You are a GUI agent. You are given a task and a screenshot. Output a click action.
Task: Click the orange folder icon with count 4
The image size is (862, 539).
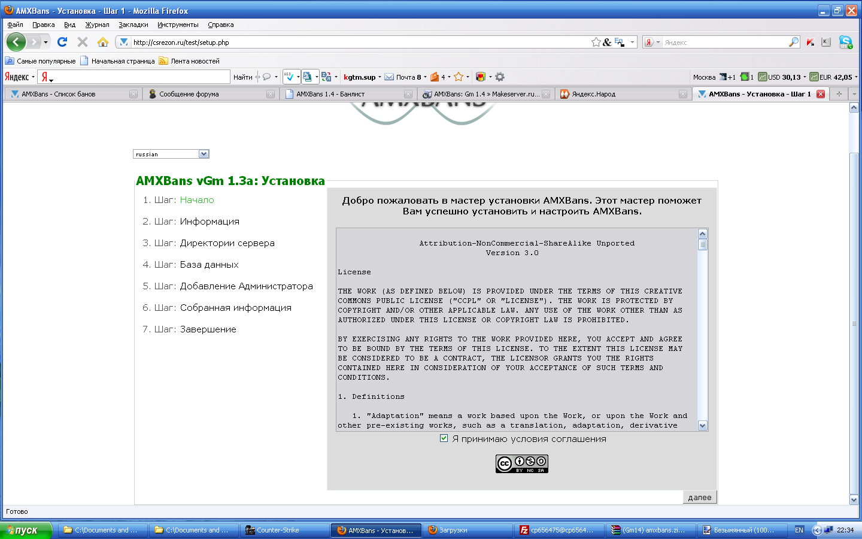tap(435, 77)
